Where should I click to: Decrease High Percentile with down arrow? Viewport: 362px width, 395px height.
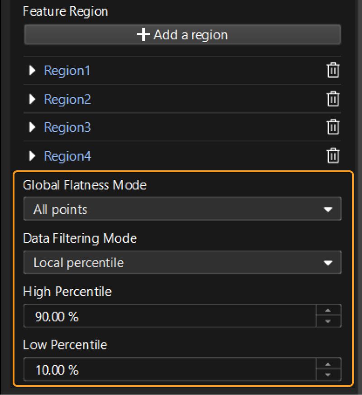pyautogui.click(x=329, y=321)
